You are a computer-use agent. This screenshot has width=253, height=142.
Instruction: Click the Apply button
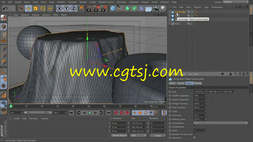coord(157,136)
